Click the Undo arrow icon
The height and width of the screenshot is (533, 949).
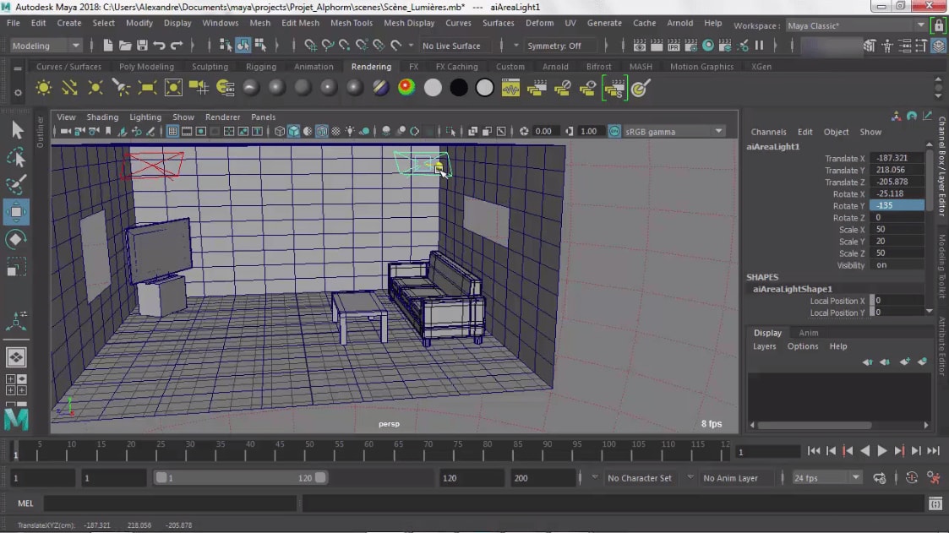[159, 46]
